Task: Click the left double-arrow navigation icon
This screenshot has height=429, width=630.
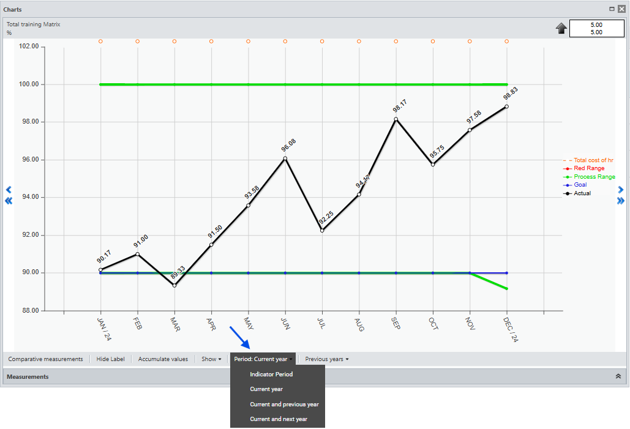Action: point(9,201)
